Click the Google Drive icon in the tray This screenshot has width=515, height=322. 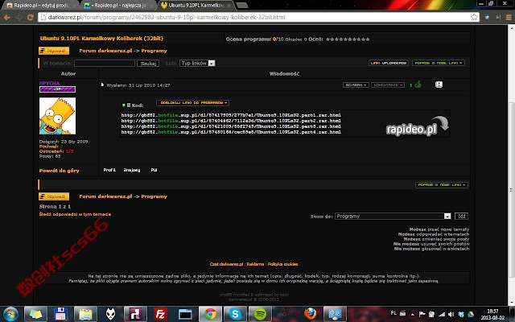(x=470, y=315)
